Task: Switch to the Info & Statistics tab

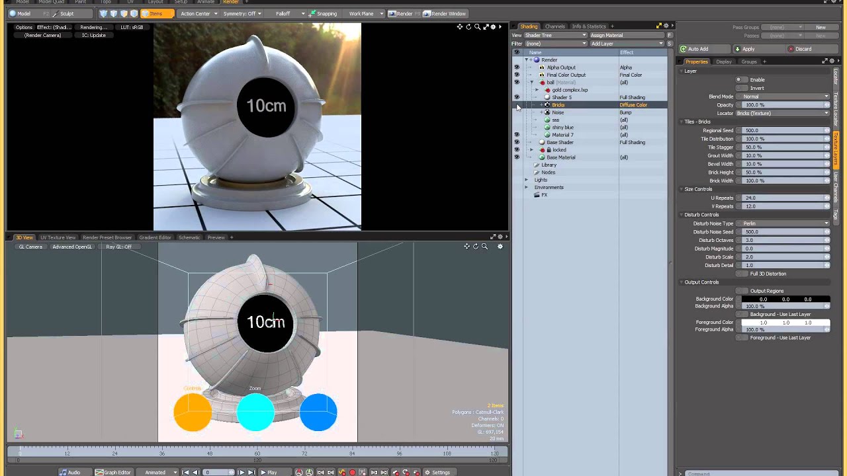Action: point(589,26)
